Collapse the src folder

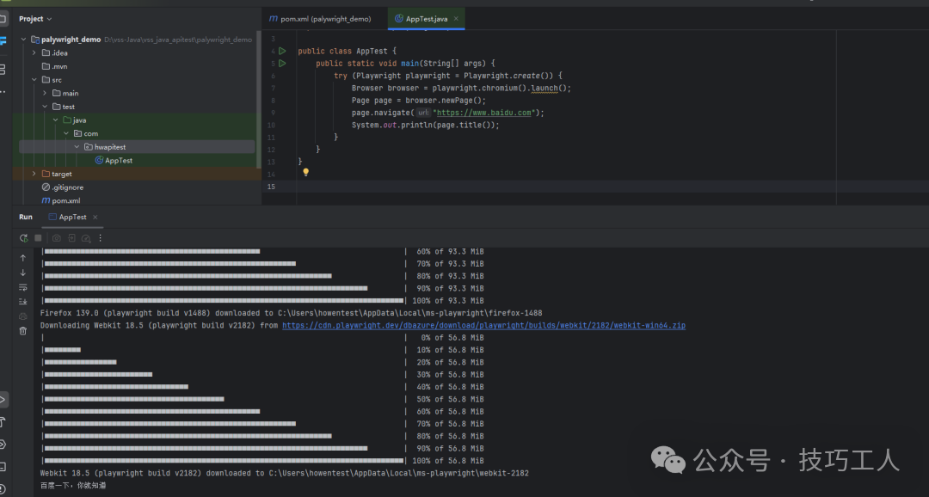coord(34,80)
